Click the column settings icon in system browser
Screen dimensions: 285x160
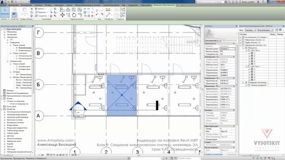tap(280, 30)
